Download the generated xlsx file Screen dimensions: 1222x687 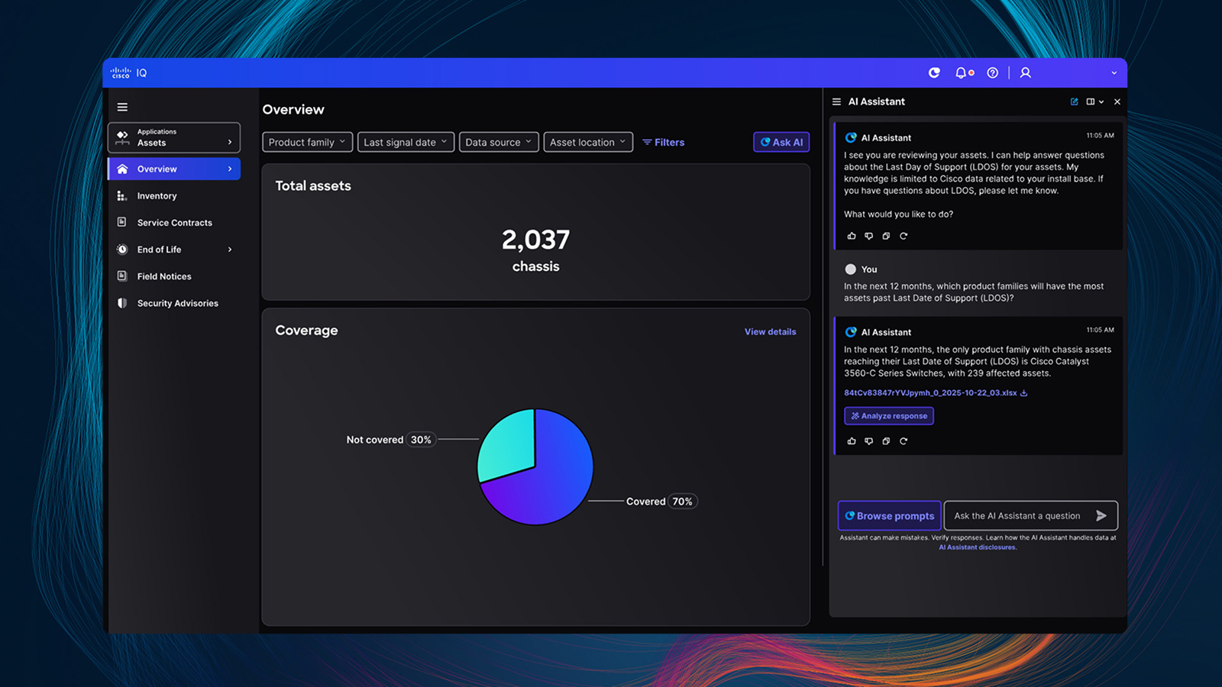pyautogui.click(x=1023, y=392)
